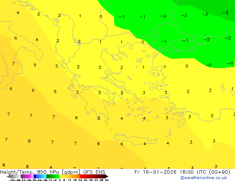Click the dark maroon arrow on the legend's hot end
Viewport: 235px width, 181px height.
click(x=107, y=176)
